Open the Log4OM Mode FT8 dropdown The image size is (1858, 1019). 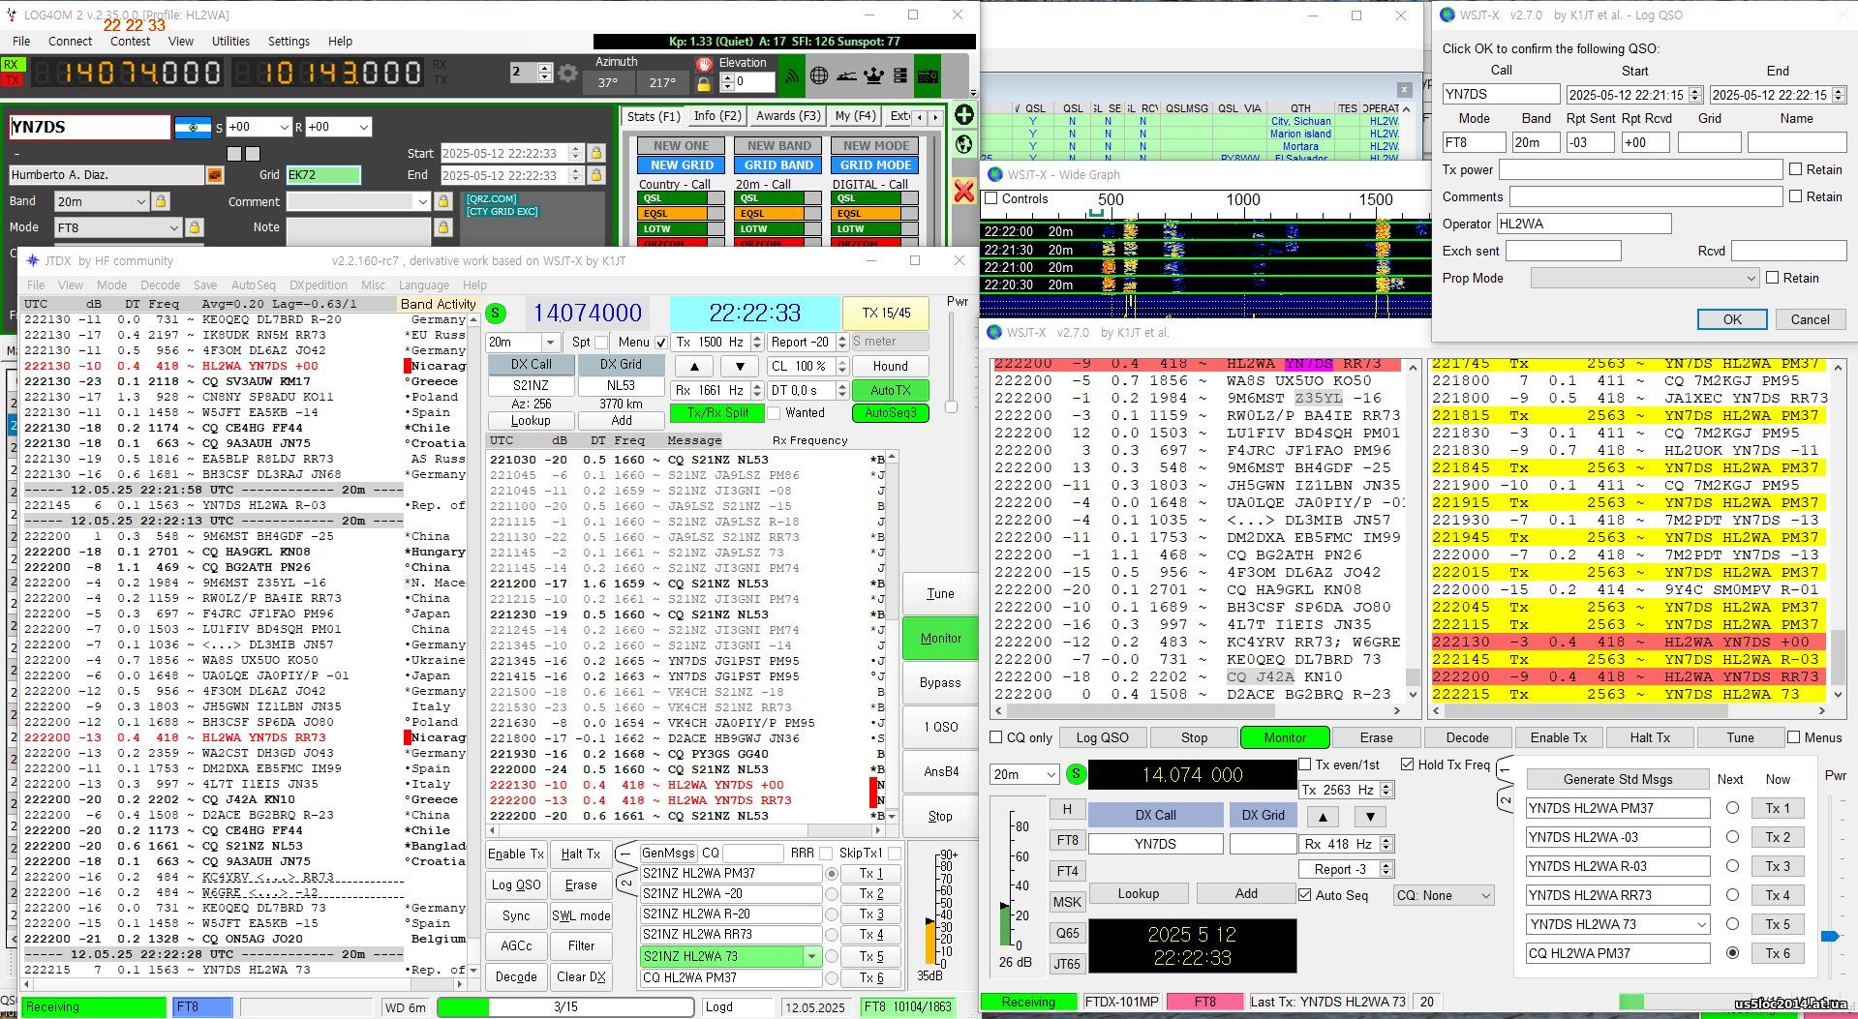[174, 227]
